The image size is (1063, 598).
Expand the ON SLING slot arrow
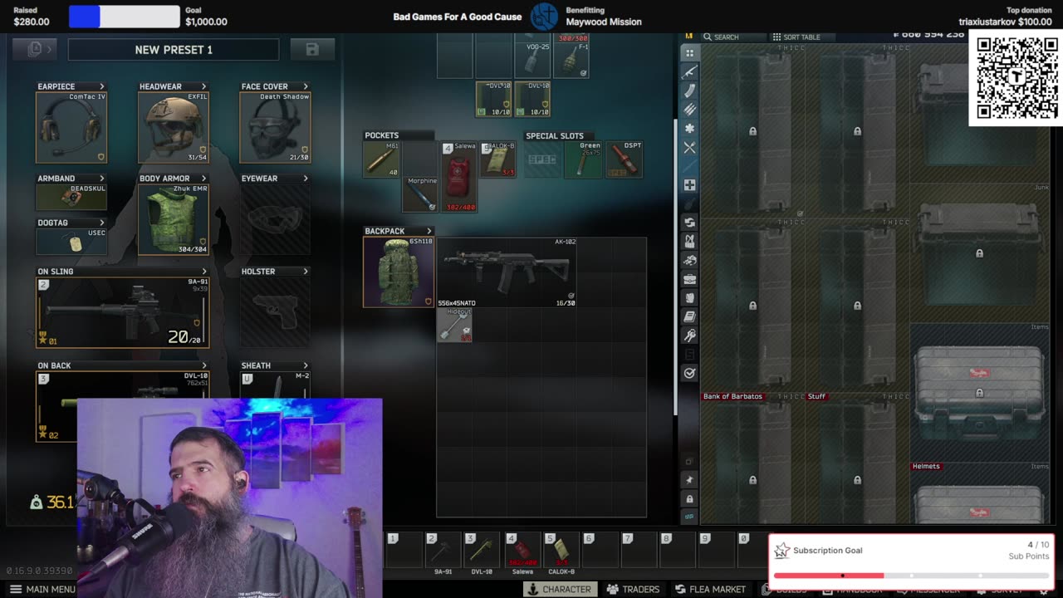click(x=203, y=272)
